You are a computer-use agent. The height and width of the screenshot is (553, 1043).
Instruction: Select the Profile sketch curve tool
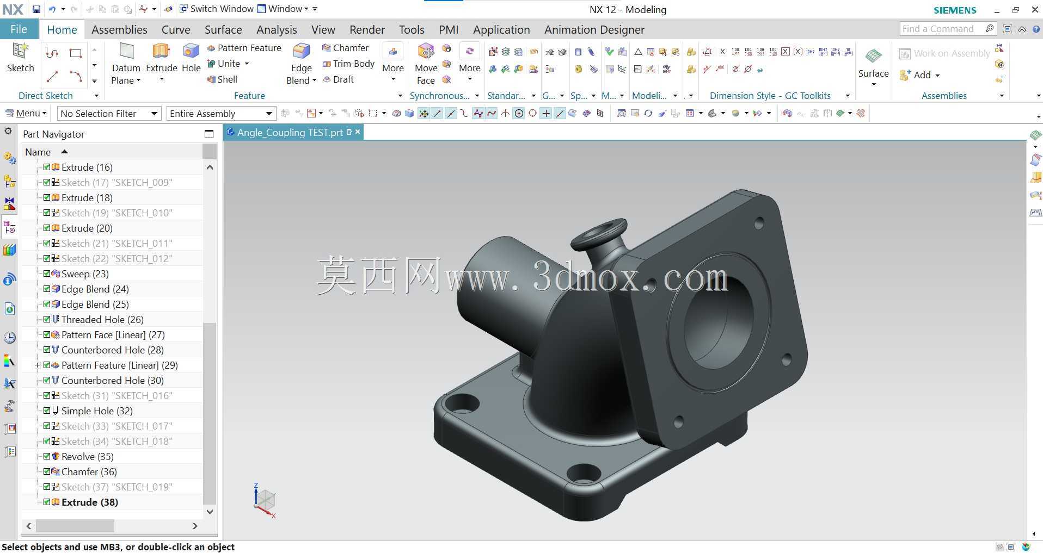[52, 53]
